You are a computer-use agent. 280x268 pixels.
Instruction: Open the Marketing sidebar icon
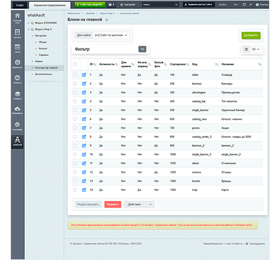tap(17, 64)
